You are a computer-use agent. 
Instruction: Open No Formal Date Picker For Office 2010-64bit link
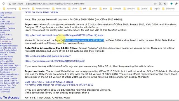coord(59,85)
